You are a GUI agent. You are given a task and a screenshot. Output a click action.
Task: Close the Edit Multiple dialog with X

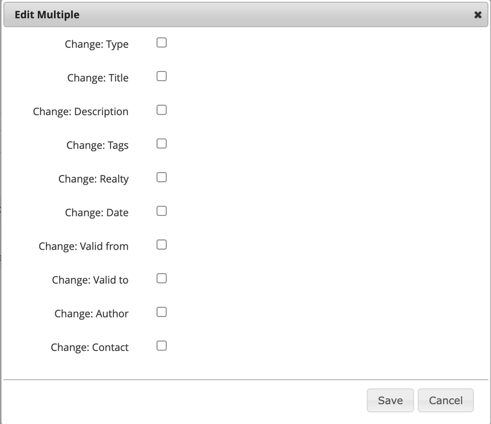coord(478,15)
